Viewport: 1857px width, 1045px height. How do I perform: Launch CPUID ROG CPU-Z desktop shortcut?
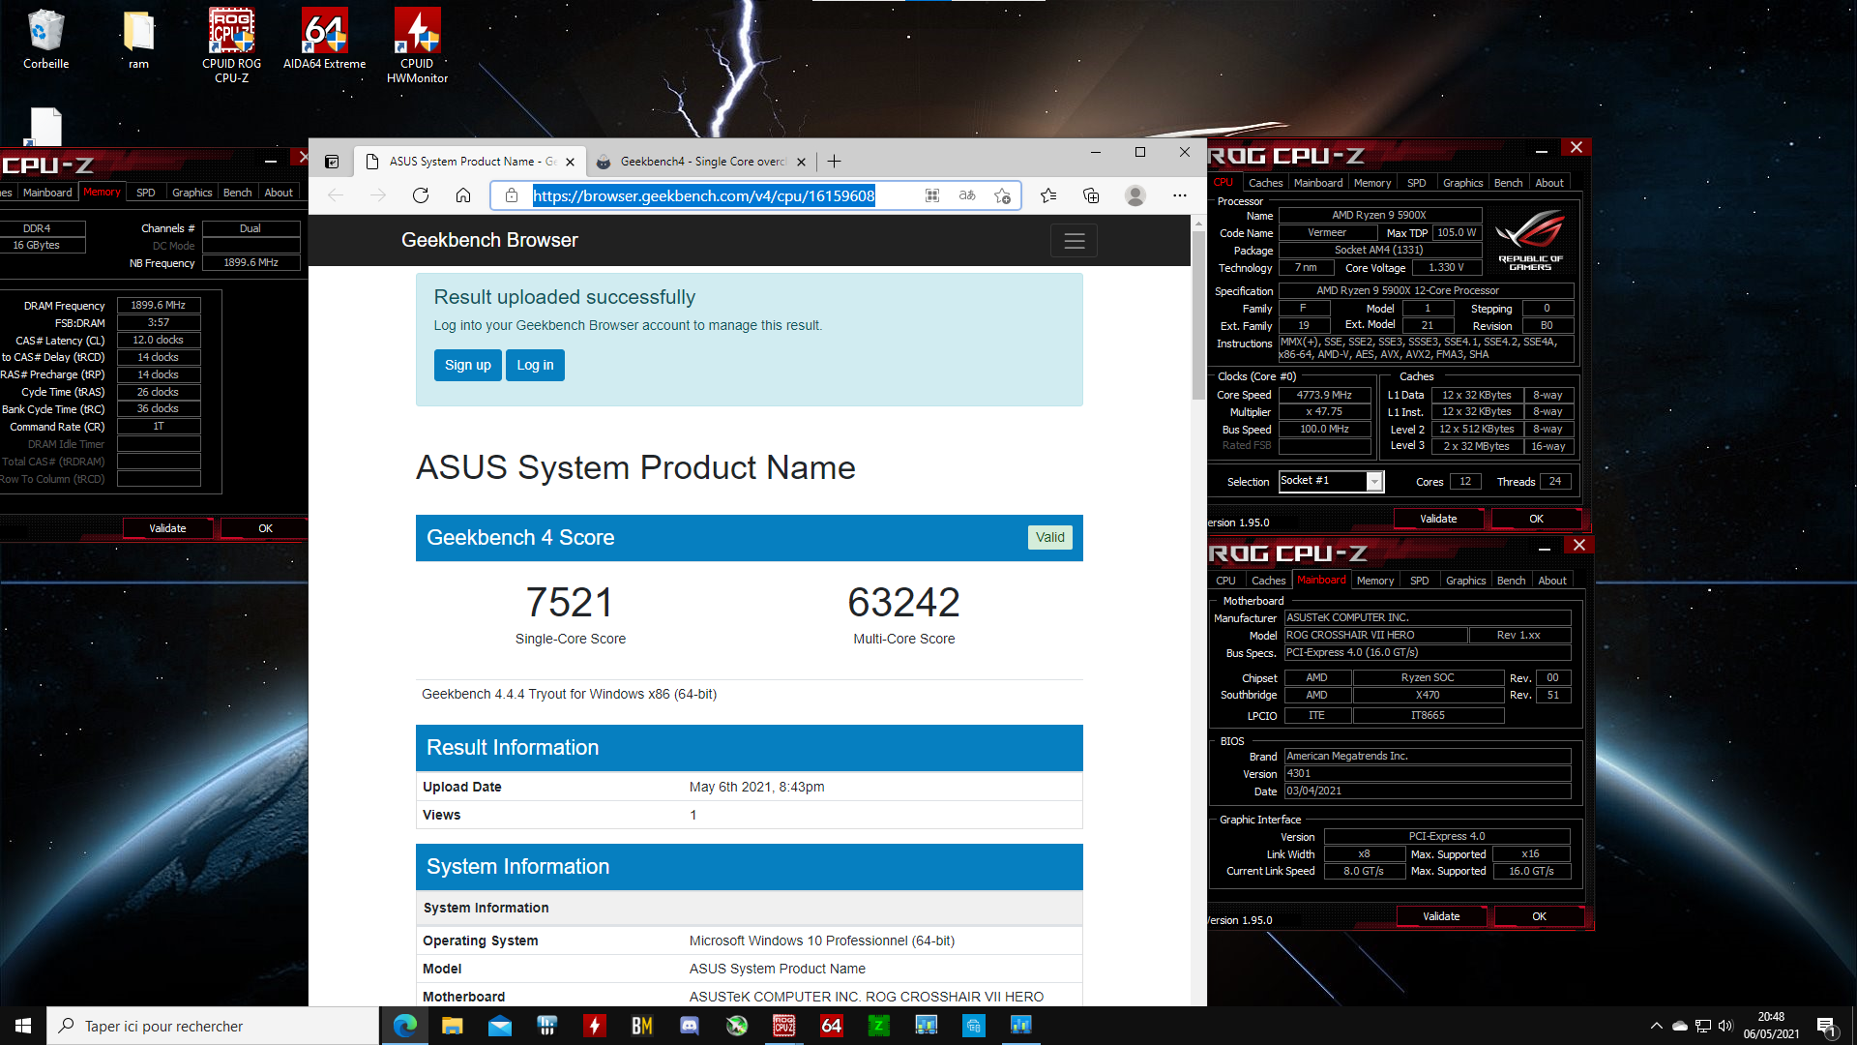point(231,45)
